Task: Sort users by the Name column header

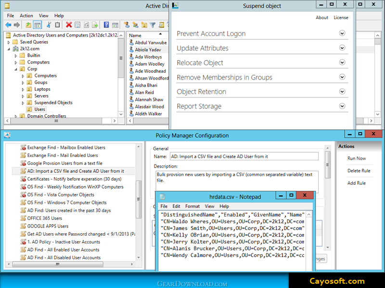Action: 147,35
